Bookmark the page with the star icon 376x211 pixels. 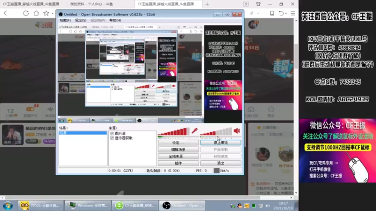pyautogui.click(x=46, y=13)
